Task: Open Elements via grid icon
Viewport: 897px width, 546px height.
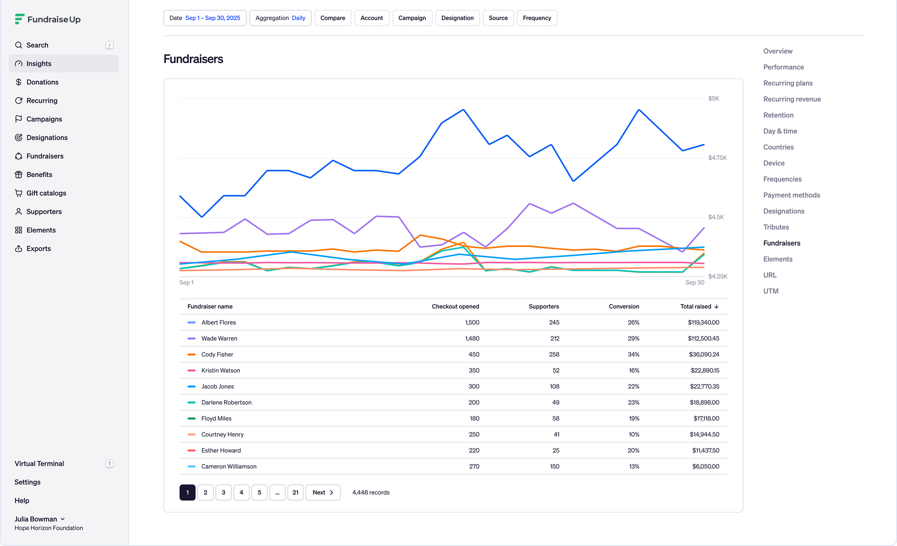Action: pos(18,230)
